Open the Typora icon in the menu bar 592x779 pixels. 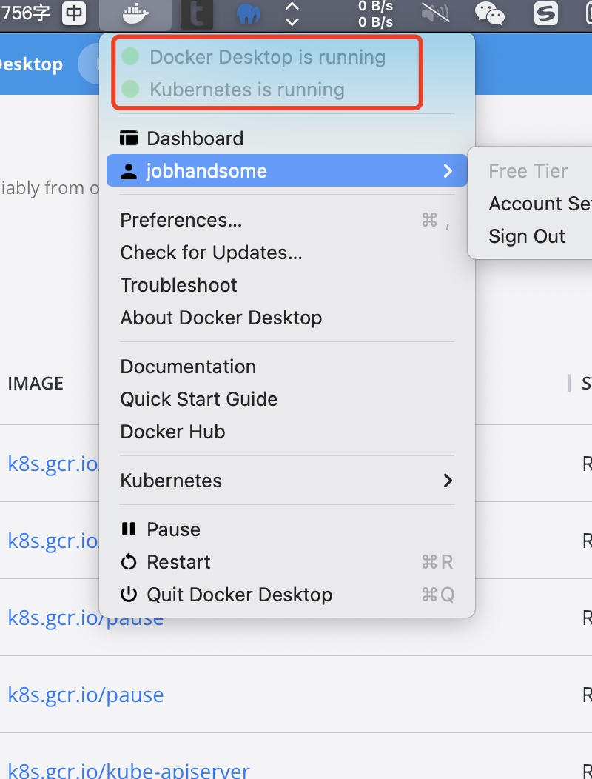(x=196, y=14)
